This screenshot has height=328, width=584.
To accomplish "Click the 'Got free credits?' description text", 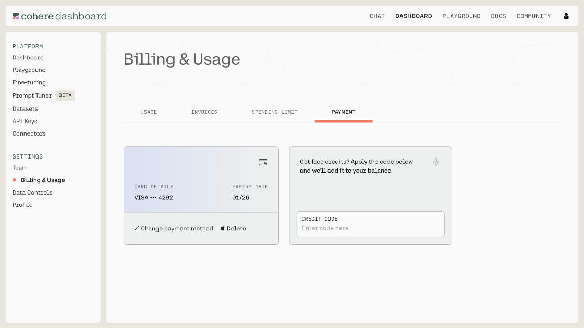I will tap(357, 166).
